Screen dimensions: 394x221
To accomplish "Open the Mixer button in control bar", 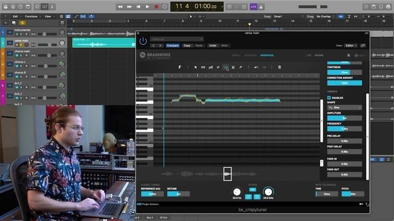I will 45,7.
